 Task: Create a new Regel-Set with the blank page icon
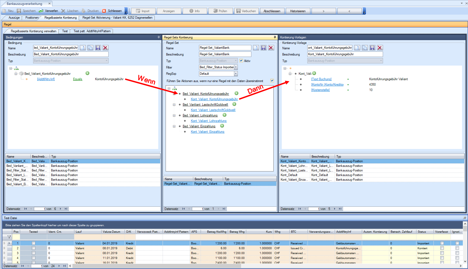tap(256, 48)
